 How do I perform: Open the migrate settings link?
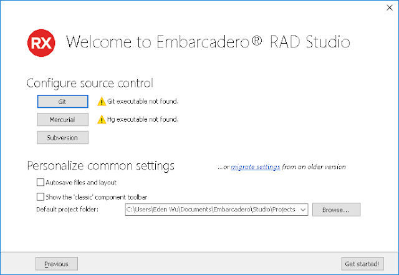pyautogui.click(x=255, y=167)
